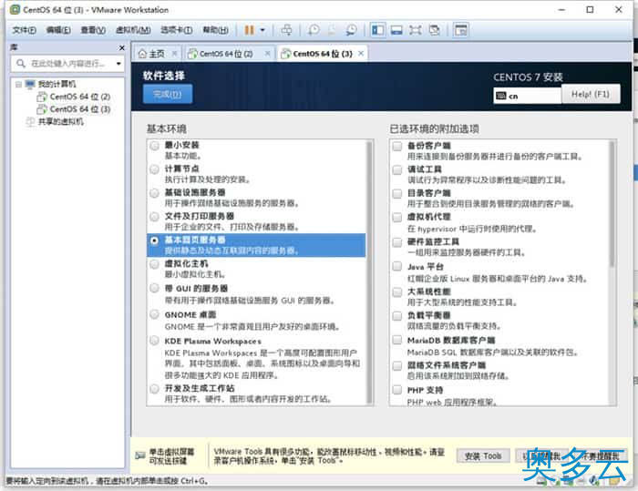Open the library search dropdown arrow
The width and height of the screenshot is (638, 491).
118,64
